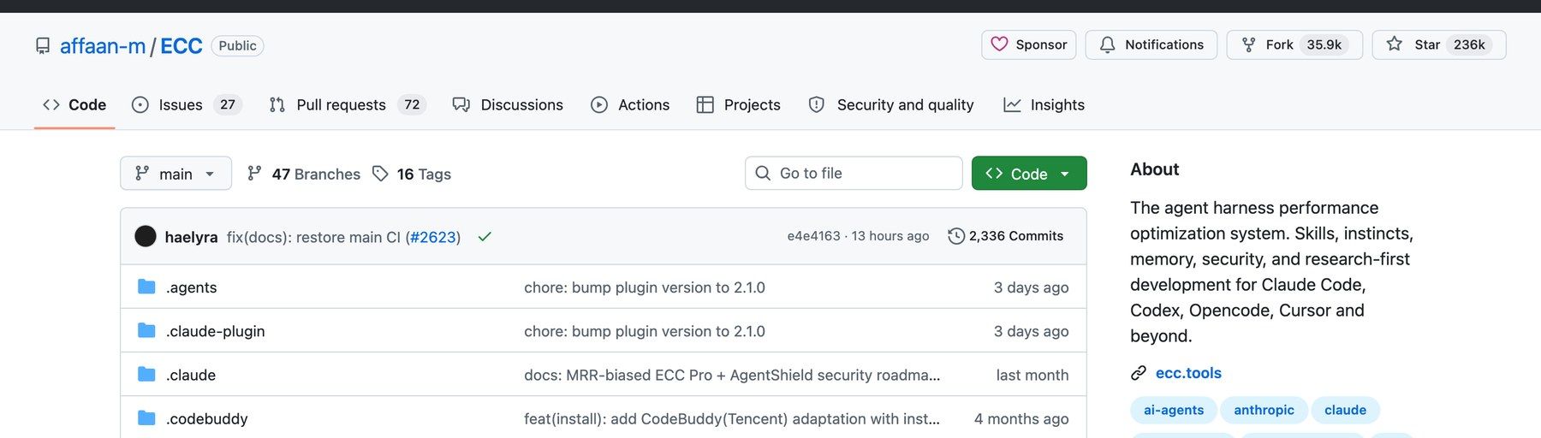Switch to the Insights tab
This screenshot has height=438, width=1541.
[x=1044, y=105]
